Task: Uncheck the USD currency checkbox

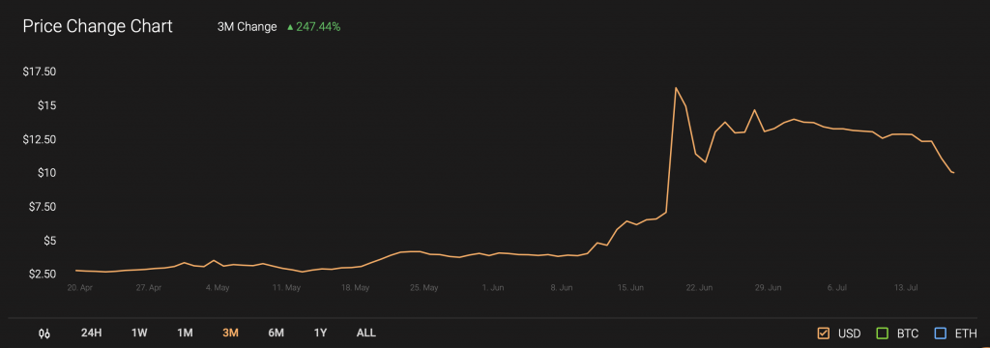Action: [823, 333]
